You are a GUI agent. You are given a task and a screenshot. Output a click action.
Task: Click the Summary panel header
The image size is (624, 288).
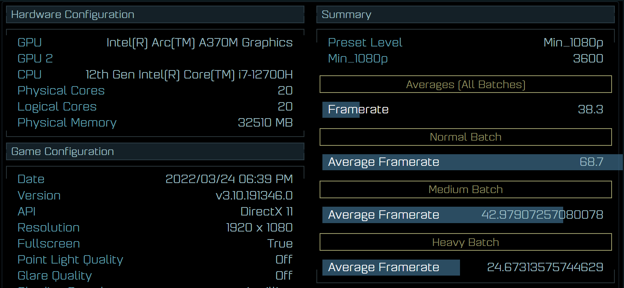click(346, 14)
